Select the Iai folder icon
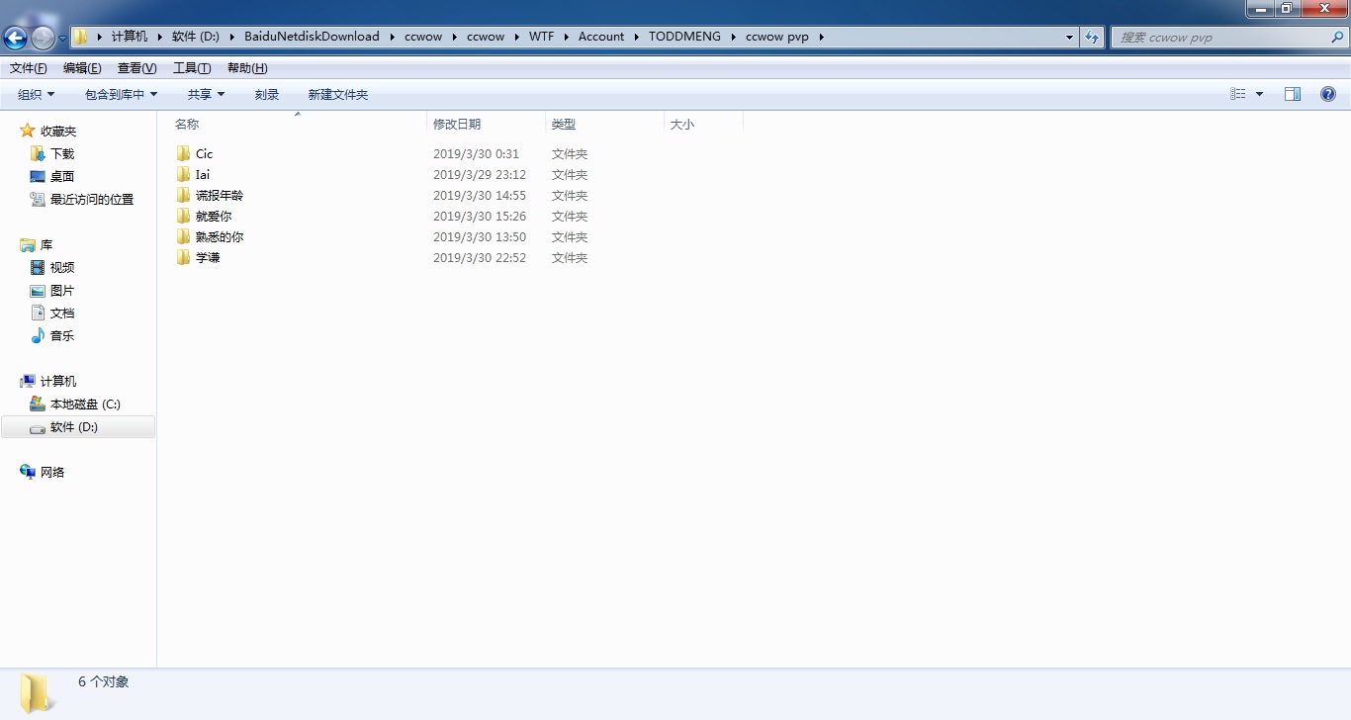Image resolution: width=1351 pixels, height=720 pixels. click(183, 175)
